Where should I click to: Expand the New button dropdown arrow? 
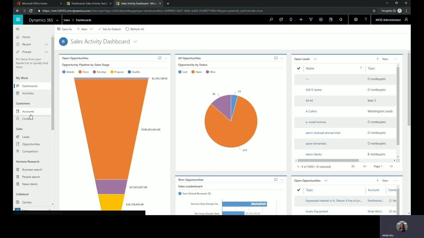pyautogui.click(x=91, y=29)
